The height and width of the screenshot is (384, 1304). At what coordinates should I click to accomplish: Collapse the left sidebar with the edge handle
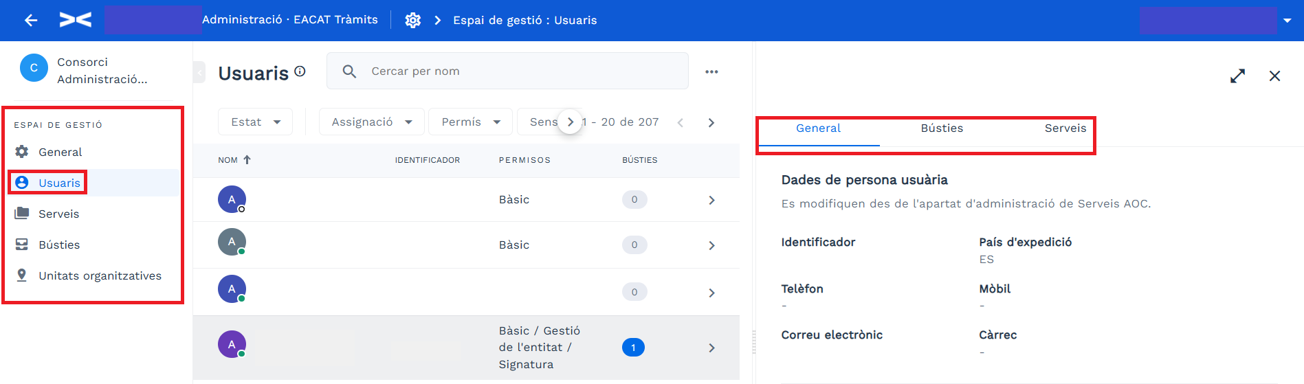(x=199, y=71)
